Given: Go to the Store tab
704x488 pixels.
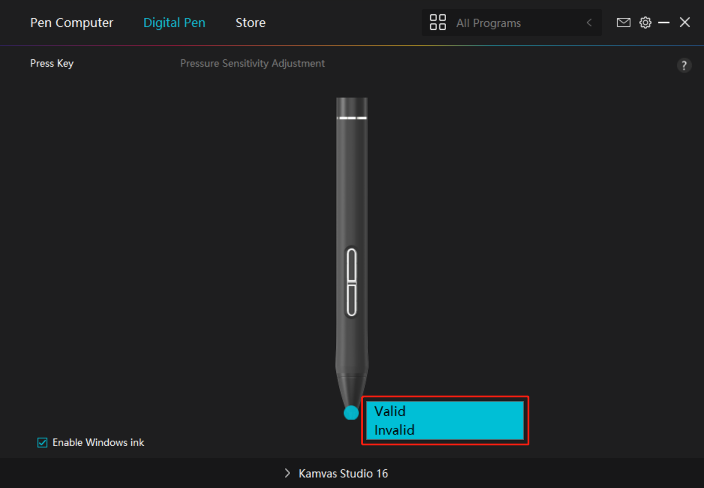Looking at the screenshot, I should [250, 23].
